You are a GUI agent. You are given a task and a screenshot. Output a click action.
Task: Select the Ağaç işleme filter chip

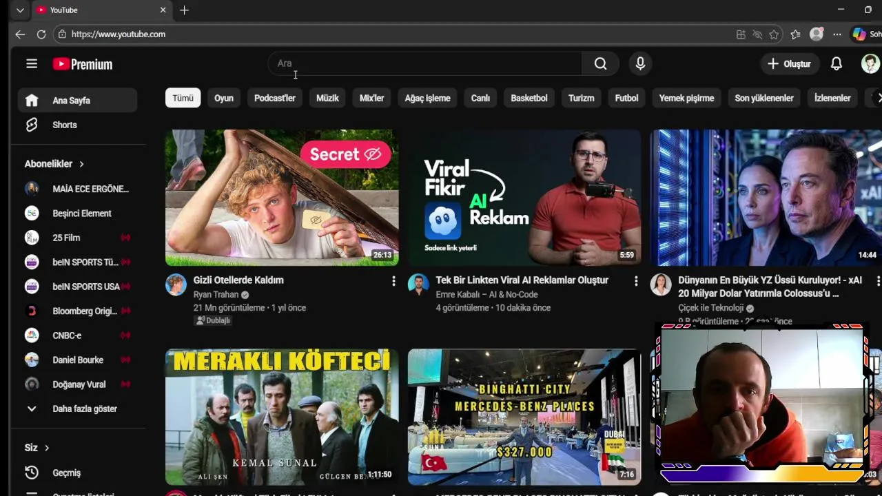point(427,98)
